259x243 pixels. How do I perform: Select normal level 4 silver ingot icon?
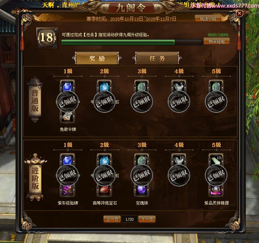pos(179,87)
